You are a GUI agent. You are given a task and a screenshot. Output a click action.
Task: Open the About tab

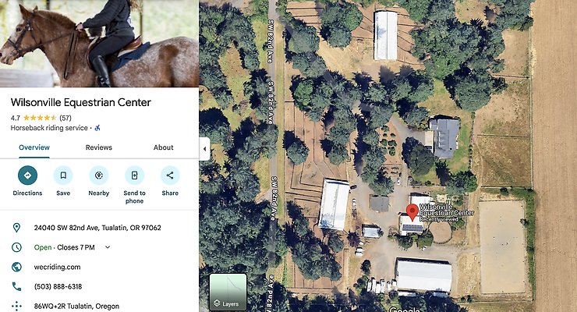[x=163, y=147]
